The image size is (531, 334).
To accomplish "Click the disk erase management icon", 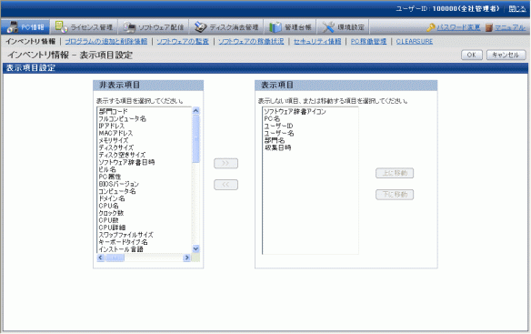I will pos(200,26).
